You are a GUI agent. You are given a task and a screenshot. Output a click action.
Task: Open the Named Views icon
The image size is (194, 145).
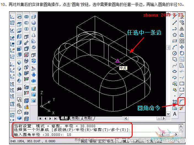(19, 17)
